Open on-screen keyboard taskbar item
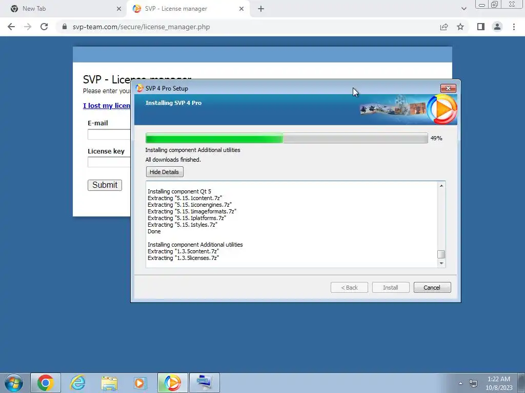 click(x=204, y=383)
